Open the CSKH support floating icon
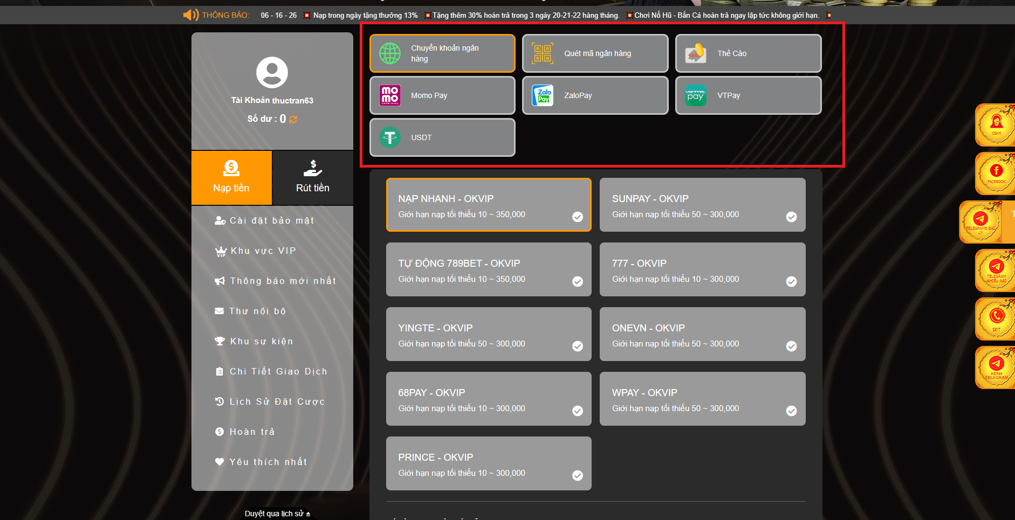 click(996, 125)
